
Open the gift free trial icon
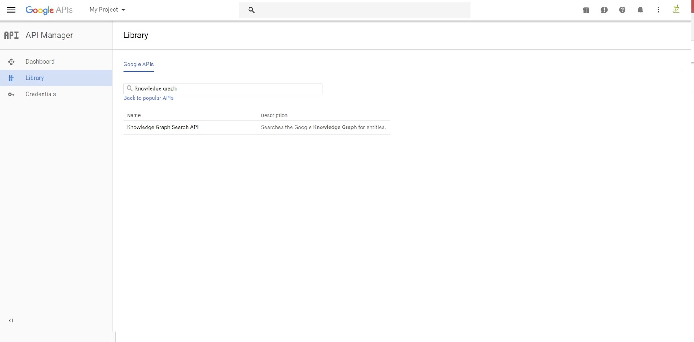tap(586, 10)
